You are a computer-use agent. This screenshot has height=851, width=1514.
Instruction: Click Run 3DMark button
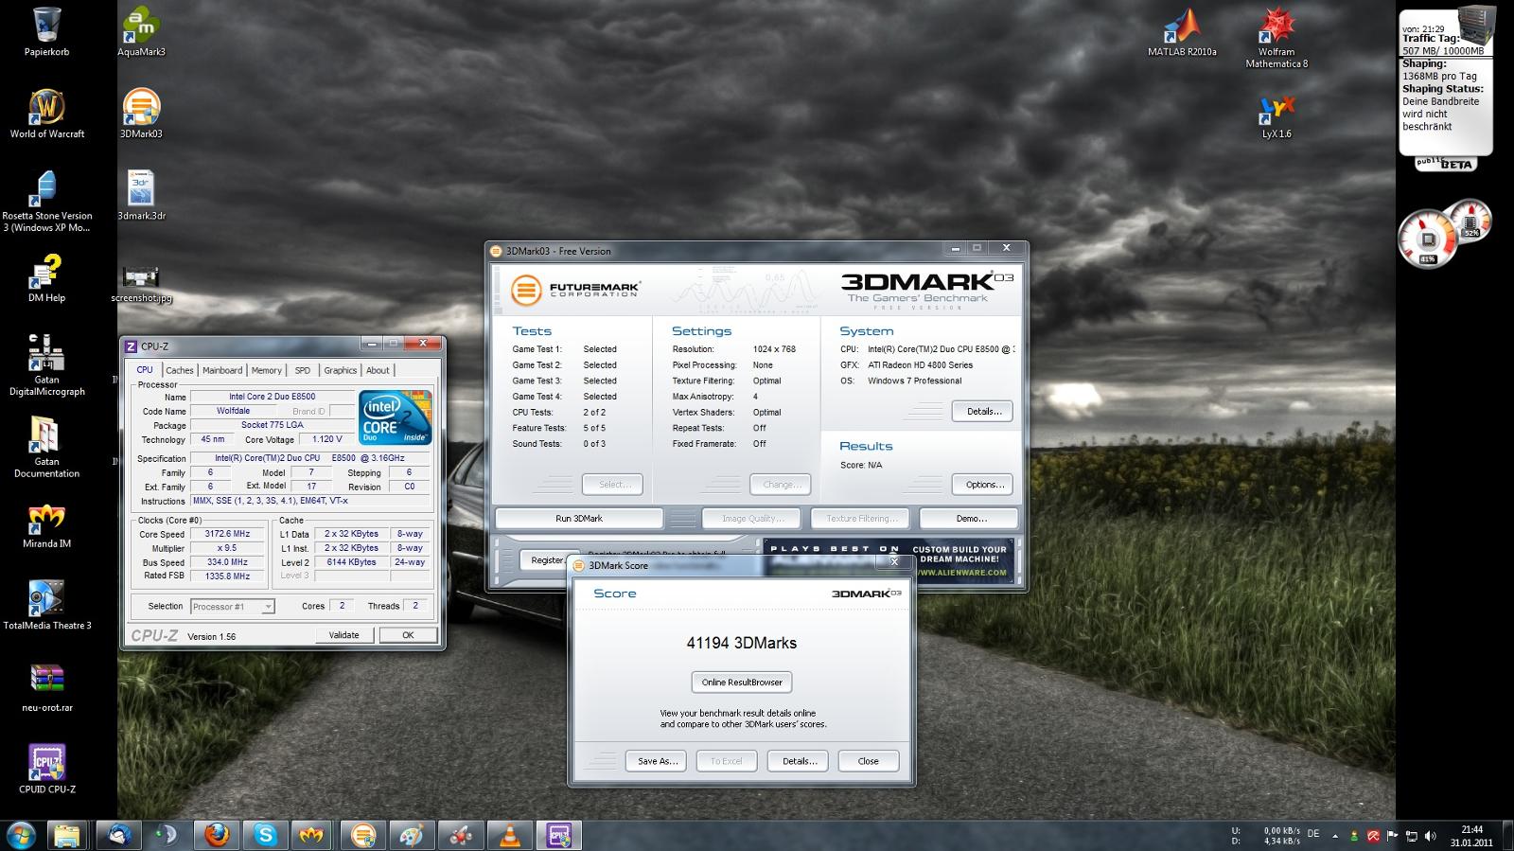579,519
